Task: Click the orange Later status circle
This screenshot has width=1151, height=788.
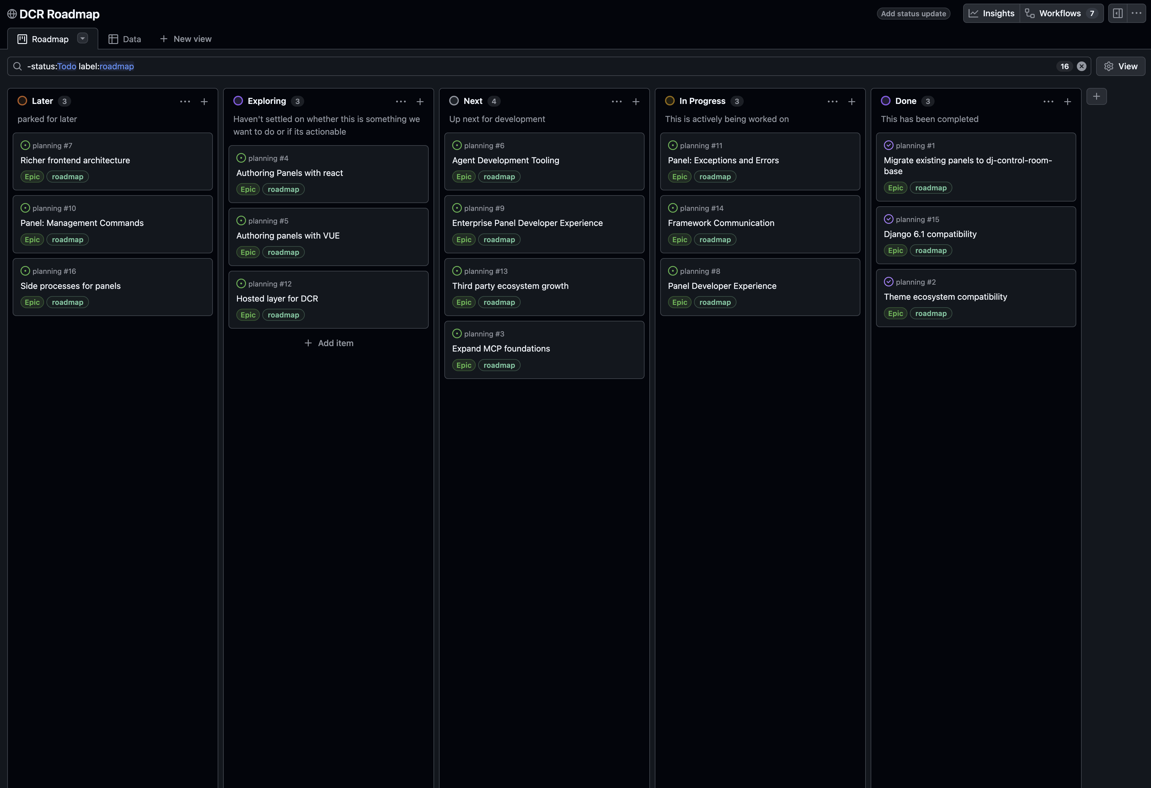Action: click(22, 101)
